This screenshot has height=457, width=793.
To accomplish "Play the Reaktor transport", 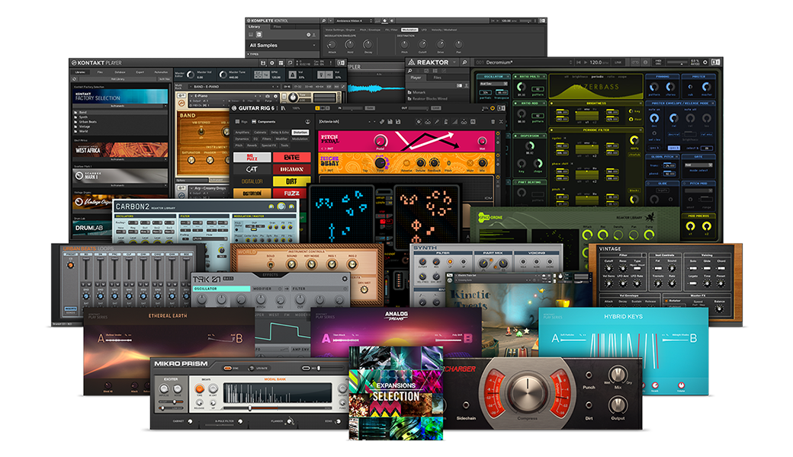I will 585,62.
